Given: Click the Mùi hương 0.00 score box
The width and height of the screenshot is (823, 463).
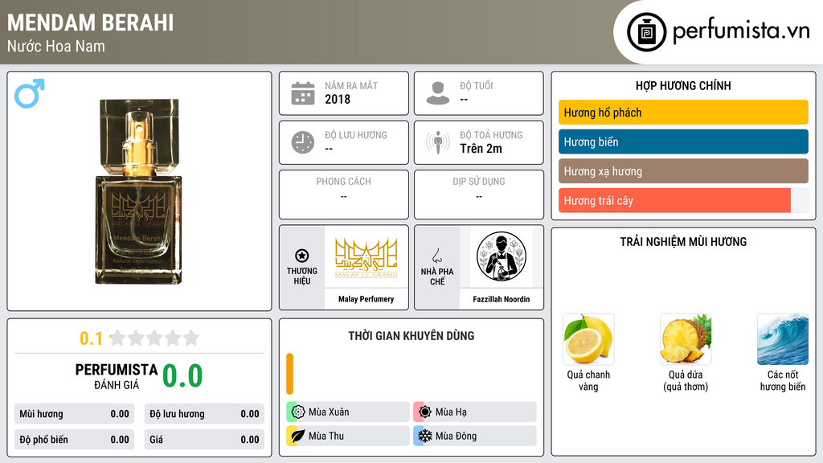Looking at the screenshot, I should (74, 414).
